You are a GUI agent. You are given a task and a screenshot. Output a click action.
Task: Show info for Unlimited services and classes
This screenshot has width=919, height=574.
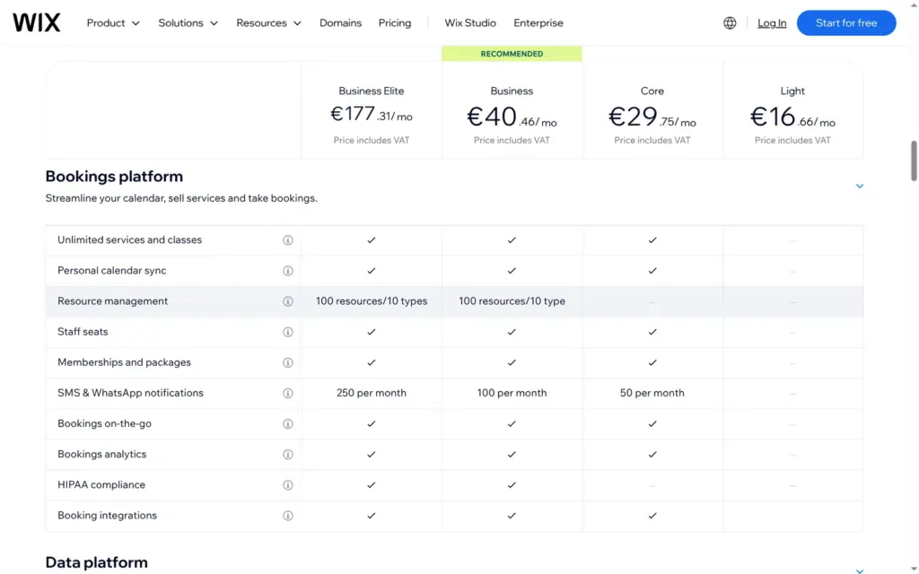tap(288, 240)
